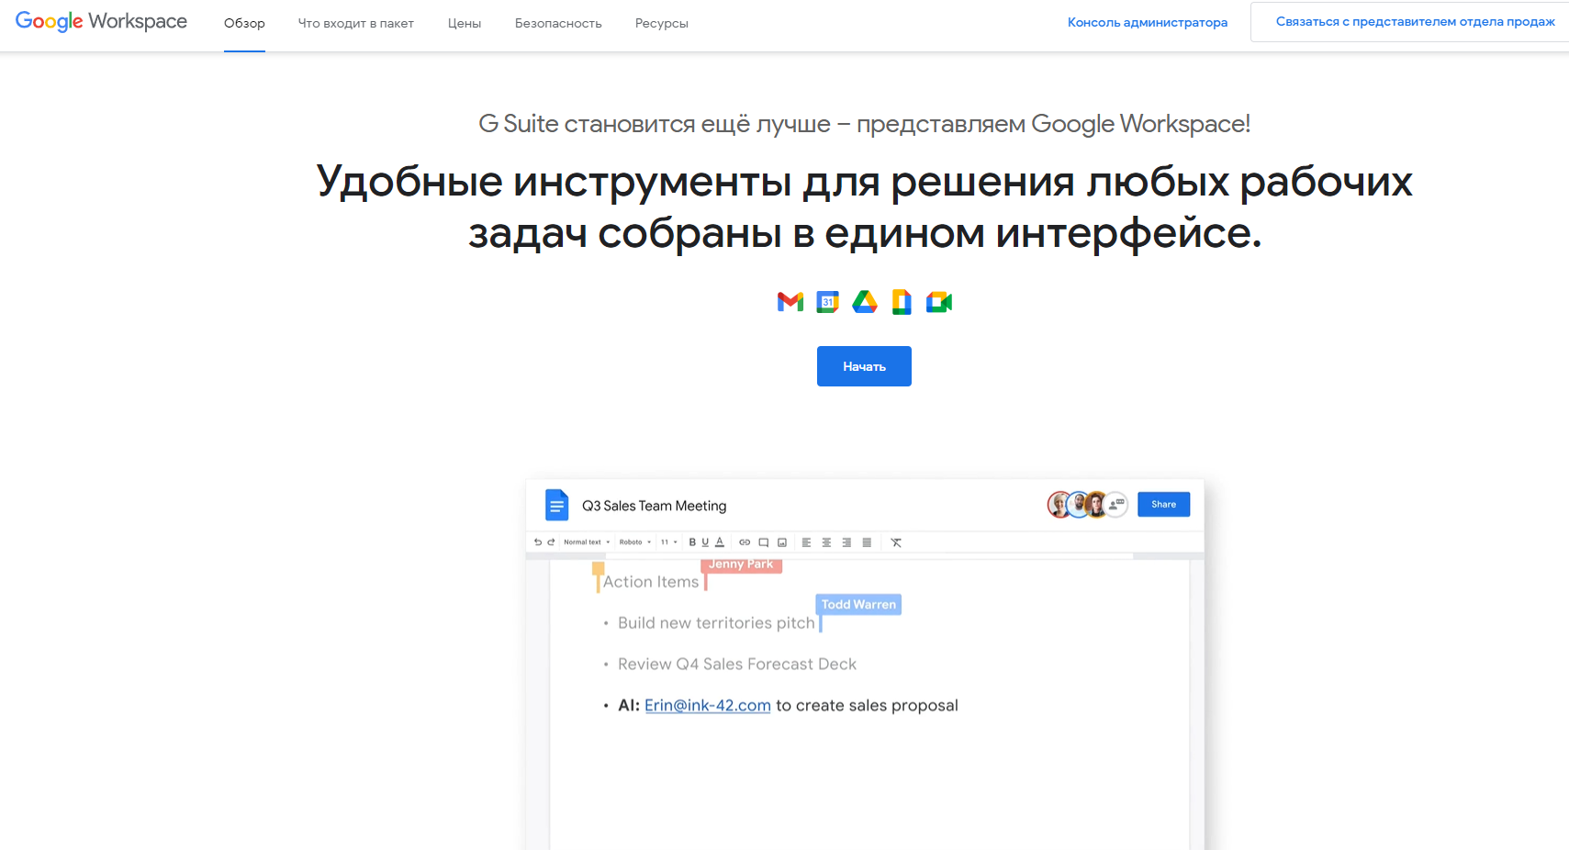The height and width of the screenshot is (850, 1569).
Task: Click the redo arrow in document toolbar
Action: (x=551, y=542)
